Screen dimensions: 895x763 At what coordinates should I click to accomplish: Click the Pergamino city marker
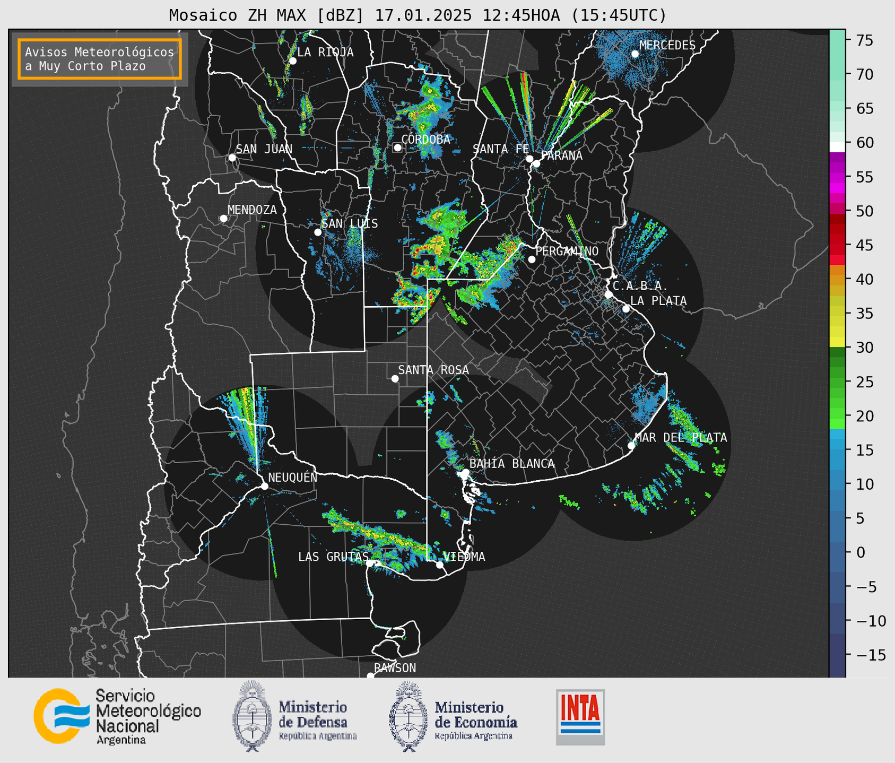(532, 259)
